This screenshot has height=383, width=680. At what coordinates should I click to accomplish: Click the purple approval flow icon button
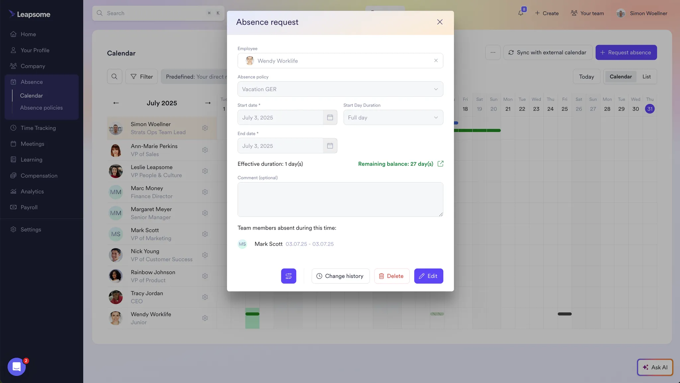point(288,276)
